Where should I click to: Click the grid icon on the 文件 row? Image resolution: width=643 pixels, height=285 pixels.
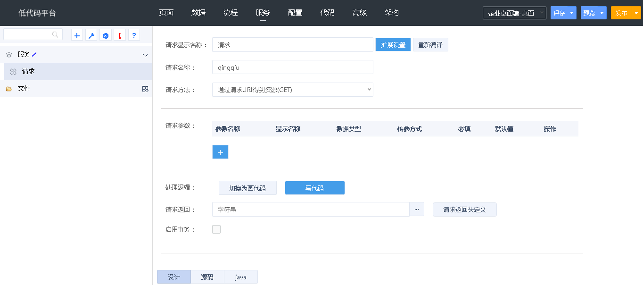coord(145,89)
